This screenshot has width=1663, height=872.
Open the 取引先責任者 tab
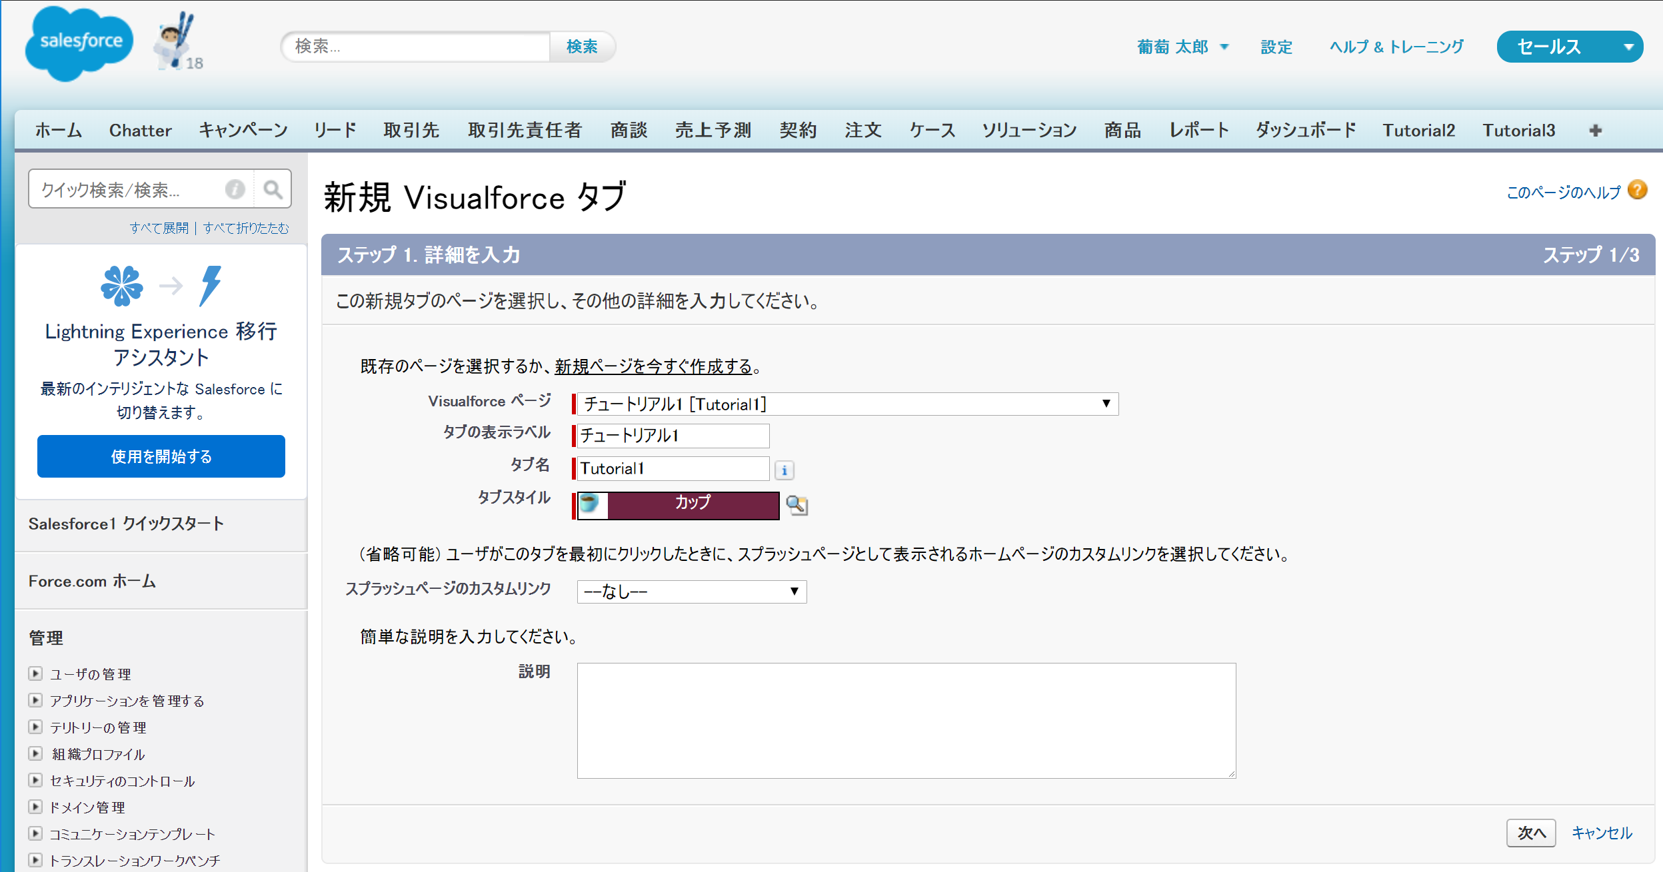[525, 130]
